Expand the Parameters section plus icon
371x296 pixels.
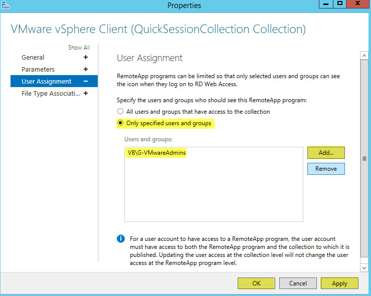(x=86, y=69)
